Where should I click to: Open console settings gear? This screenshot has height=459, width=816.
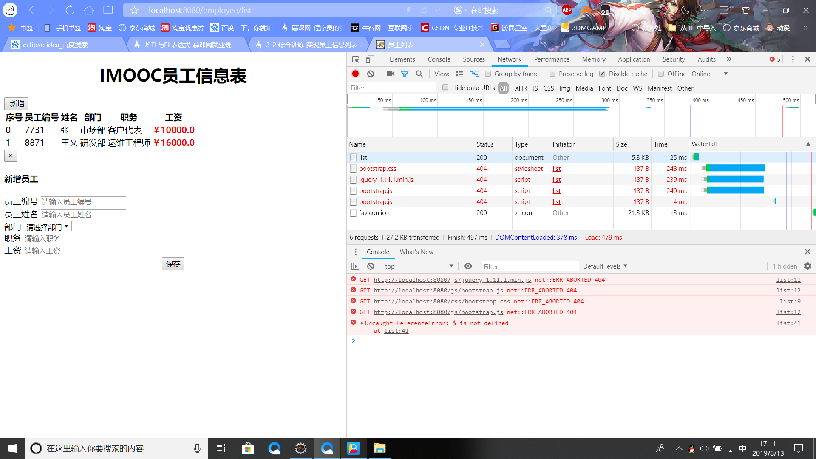(807, 266)
